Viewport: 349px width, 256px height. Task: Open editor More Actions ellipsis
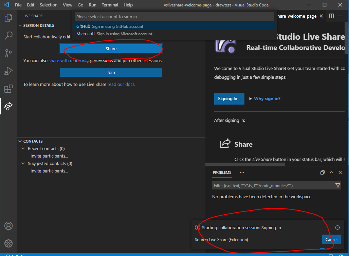340,16
